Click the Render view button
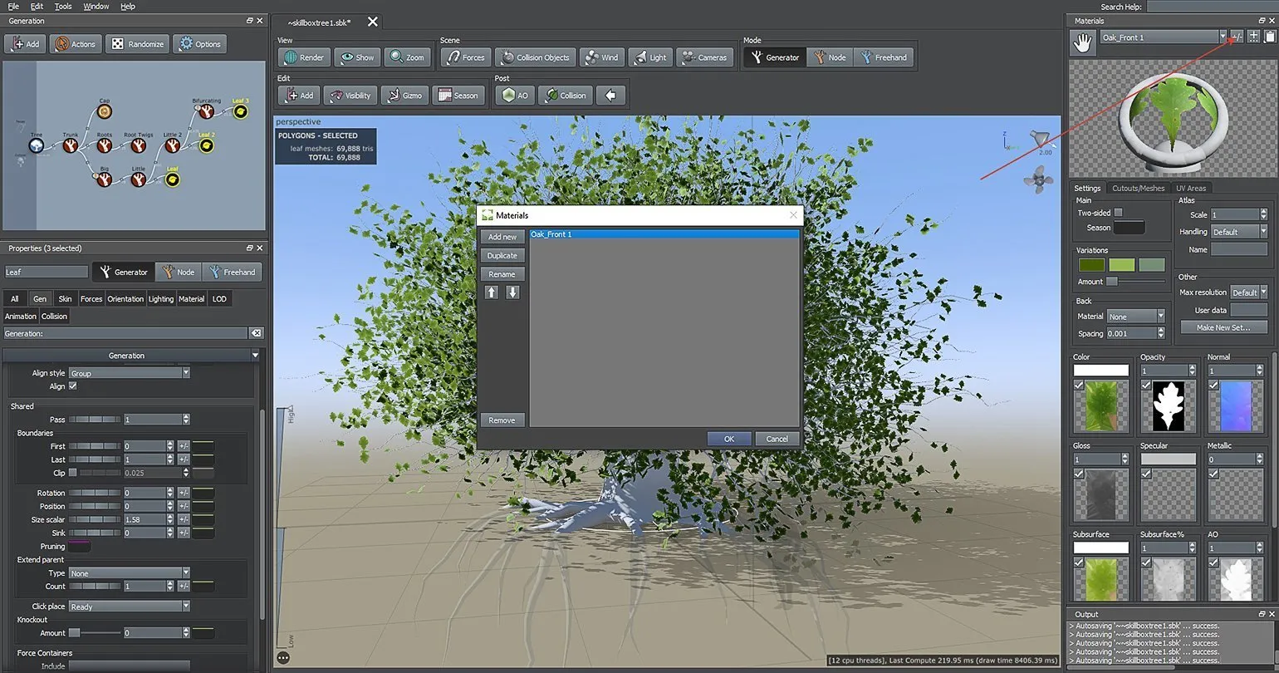 [304, 57]
